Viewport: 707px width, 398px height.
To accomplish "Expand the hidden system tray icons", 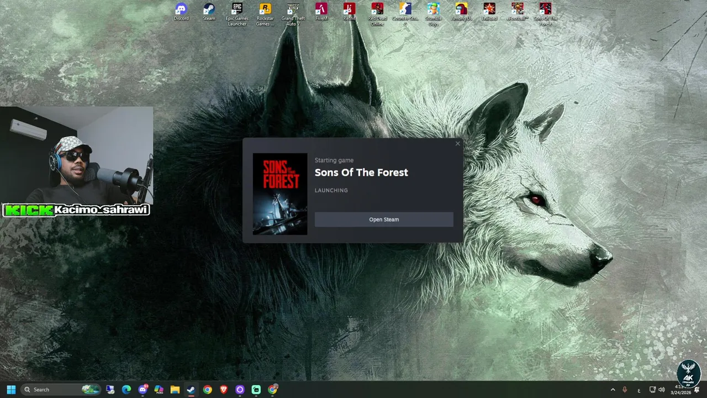I will [613, 390].
